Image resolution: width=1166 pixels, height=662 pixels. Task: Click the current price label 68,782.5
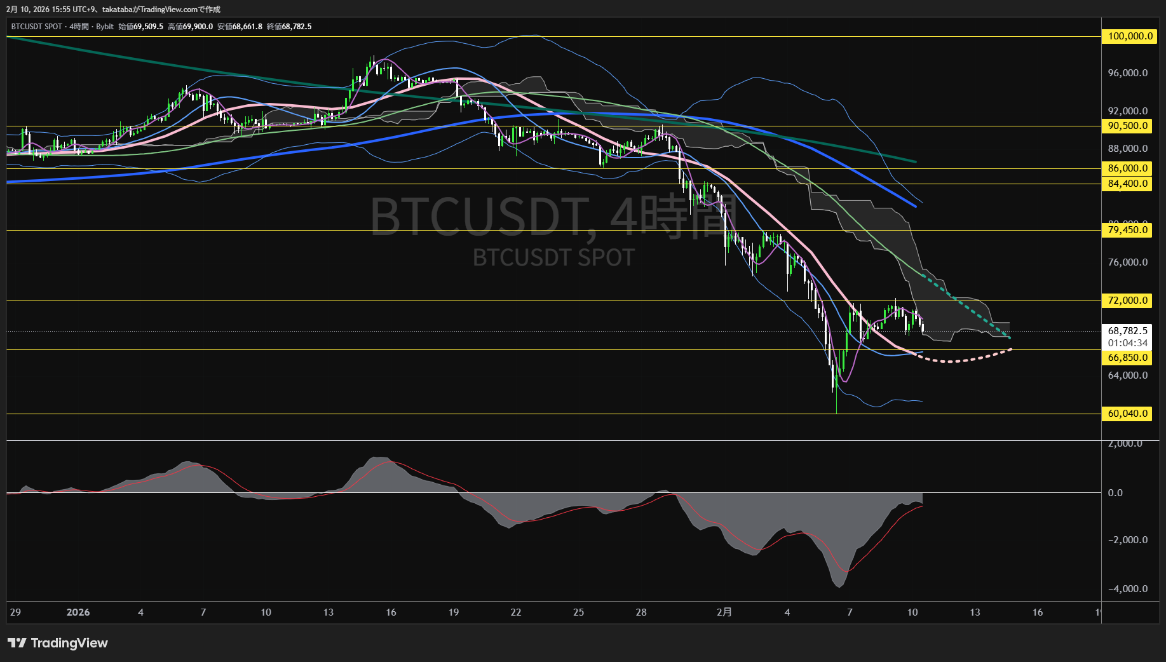click(1127, 330)
